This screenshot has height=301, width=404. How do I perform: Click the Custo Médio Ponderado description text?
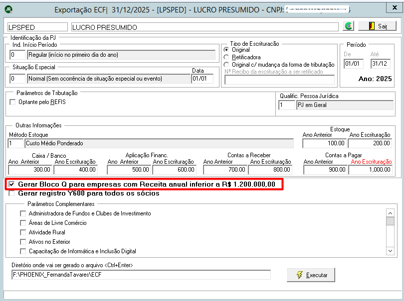[x=54, y=143]
